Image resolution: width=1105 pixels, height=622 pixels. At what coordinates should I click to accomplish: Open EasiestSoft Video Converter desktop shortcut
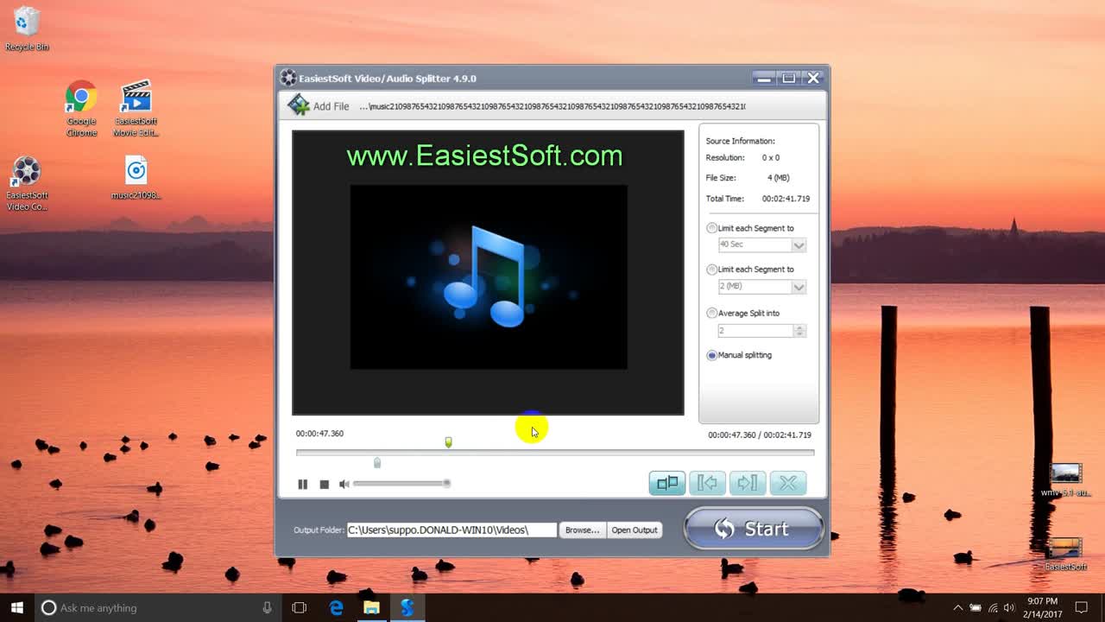click(27, 183)
